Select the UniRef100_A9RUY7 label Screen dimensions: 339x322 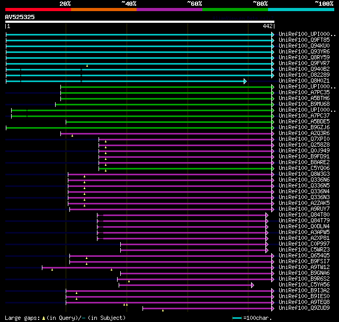click(x=304, y=209)
